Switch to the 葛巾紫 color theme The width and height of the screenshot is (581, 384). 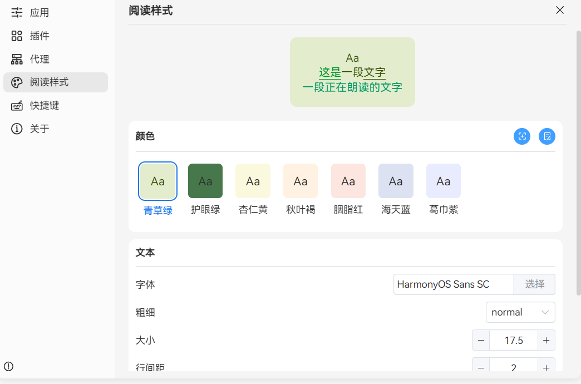point(443,181)
